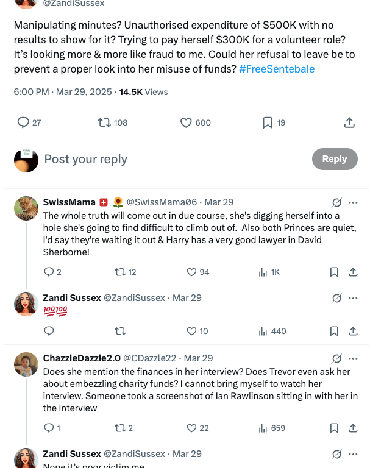Like SwissMama's reply with 94 likes
This screenshot has width=370, height=468.
[191, 272]
